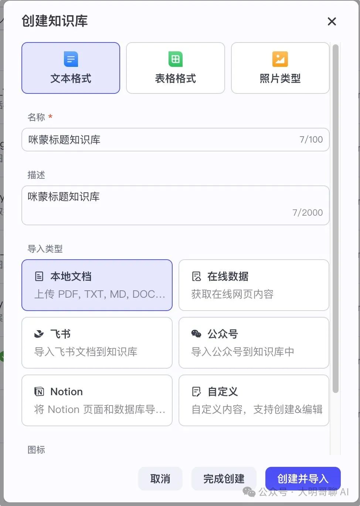Click the custom content edit icon

tap(196, 392)
